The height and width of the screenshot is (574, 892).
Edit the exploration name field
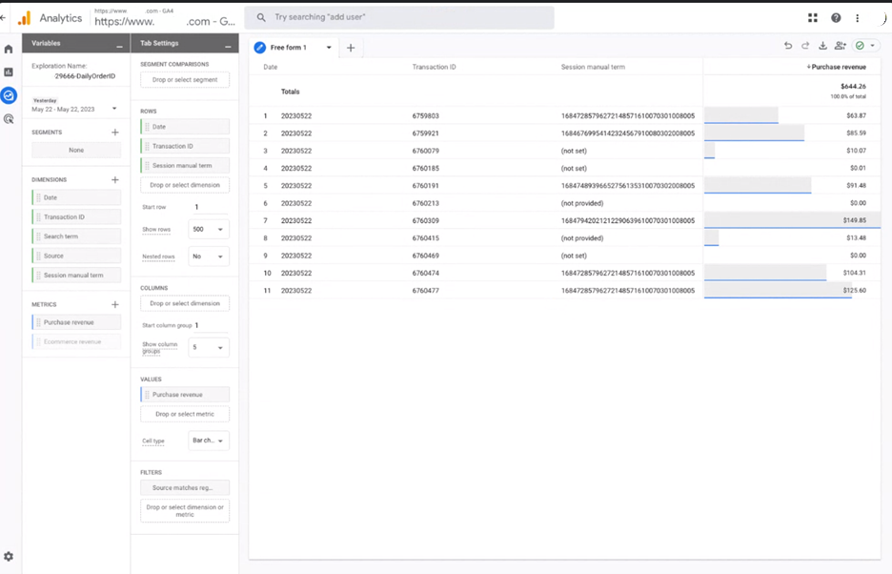tap(85, 75)
